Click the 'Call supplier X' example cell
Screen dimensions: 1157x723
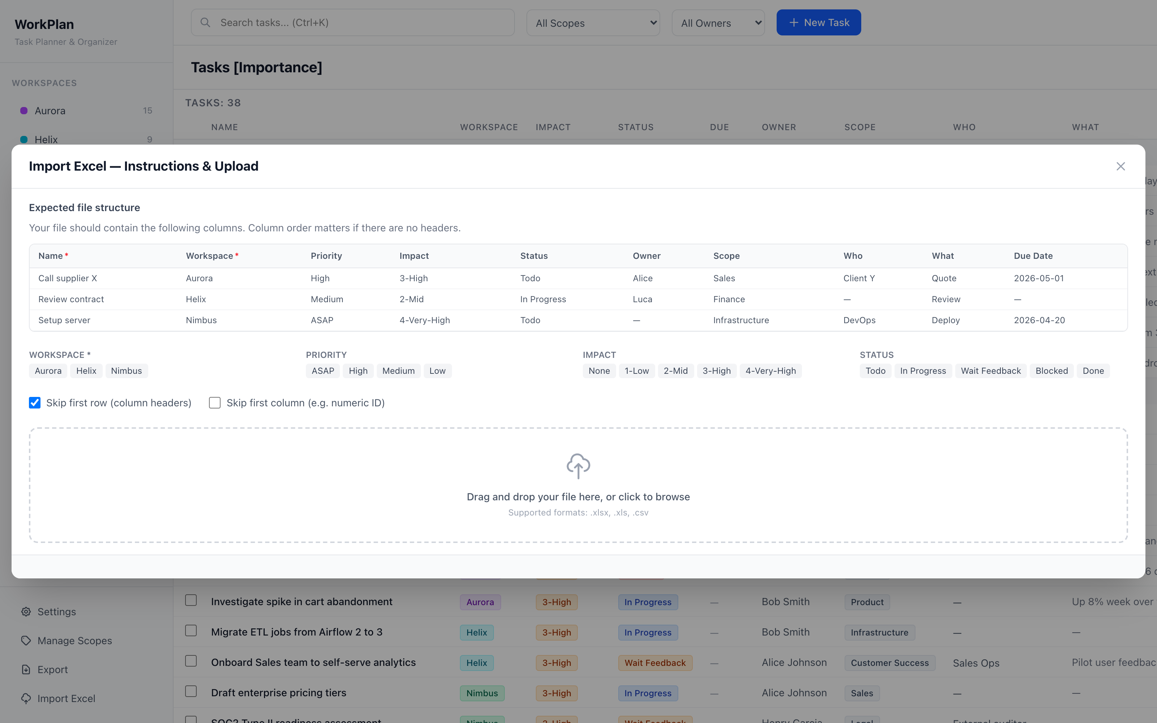[x=67, y=278]
